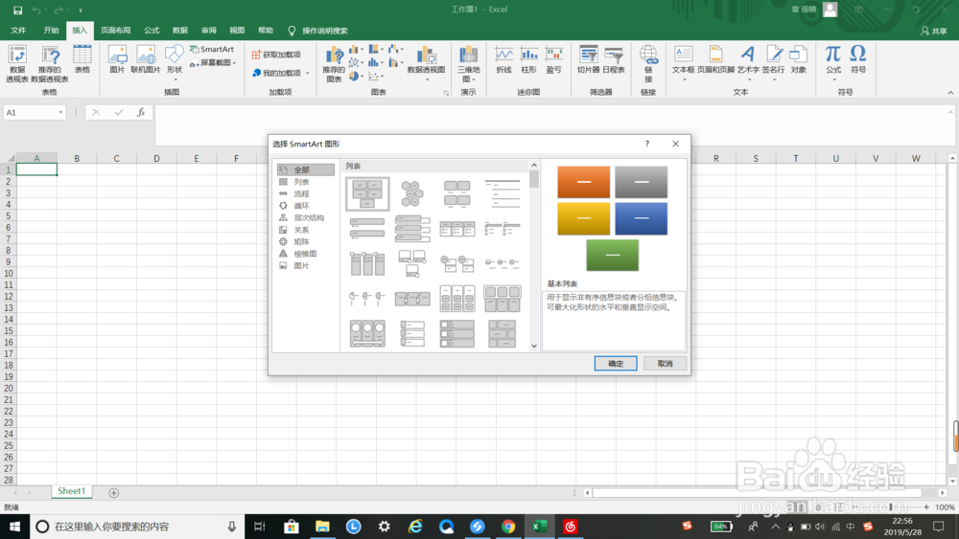Open the Windows Start menu
This screenshot has height=539, width=959.
point(14,527)
